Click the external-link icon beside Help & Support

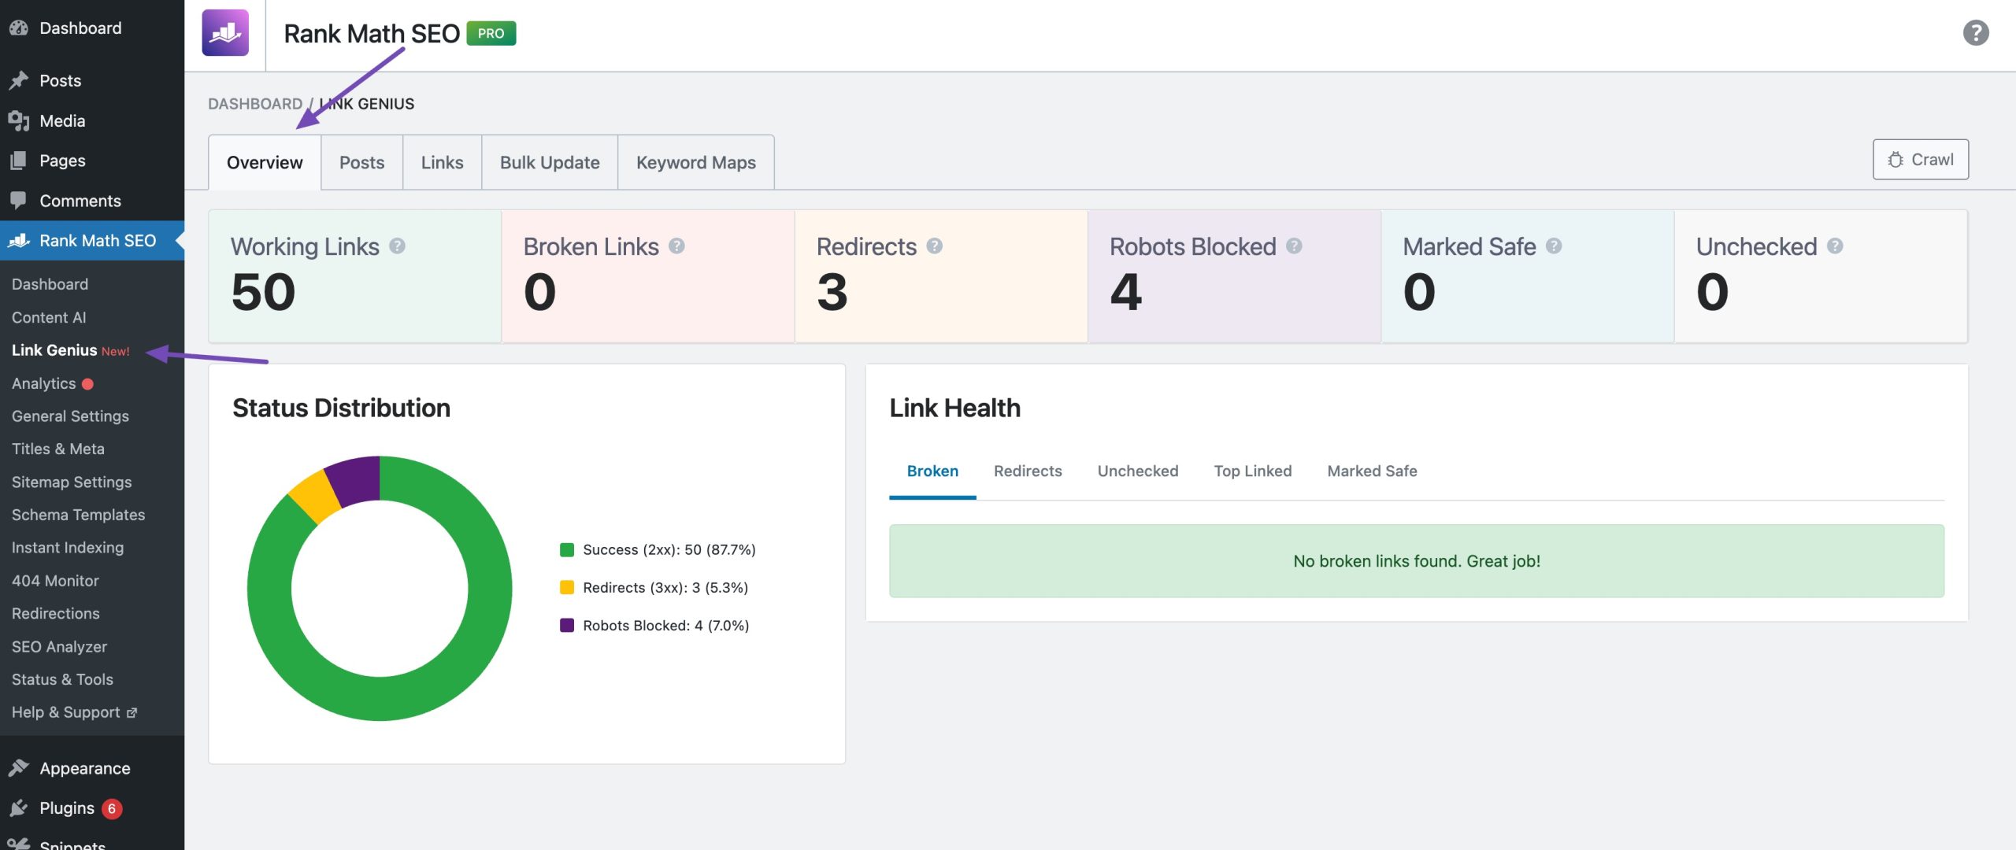pos(131,711)
